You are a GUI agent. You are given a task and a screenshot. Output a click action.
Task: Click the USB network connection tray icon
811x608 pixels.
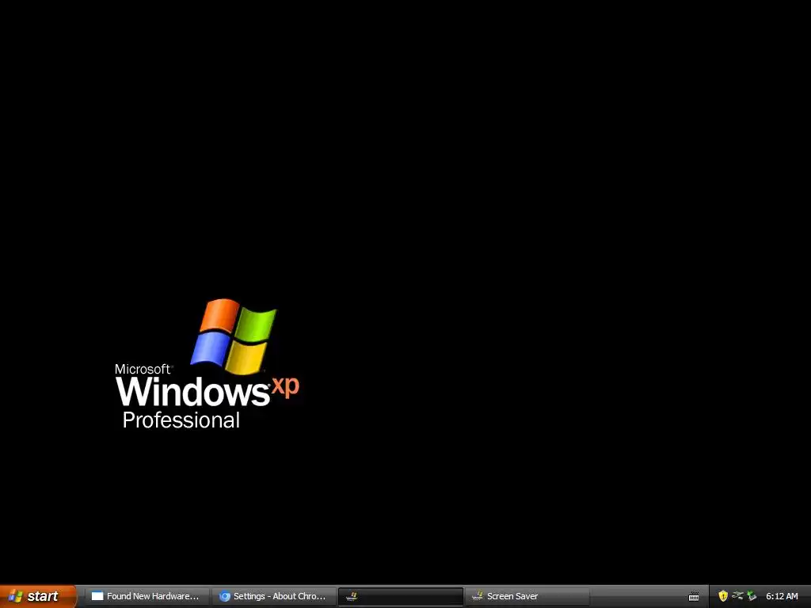tap(737, 595)
